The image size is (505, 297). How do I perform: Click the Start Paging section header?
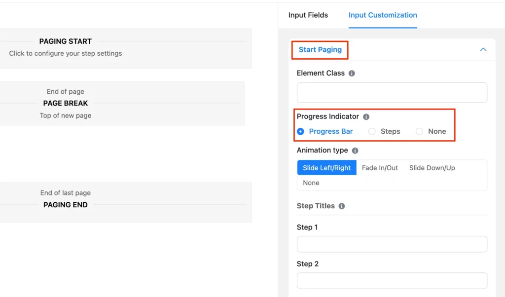tap(320, 50)
